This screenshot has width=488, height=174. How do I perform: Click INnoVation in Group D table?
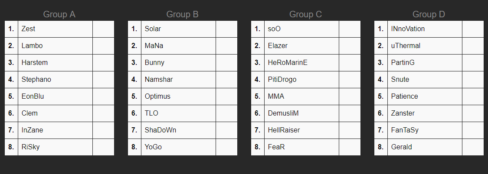click(408, 29)
